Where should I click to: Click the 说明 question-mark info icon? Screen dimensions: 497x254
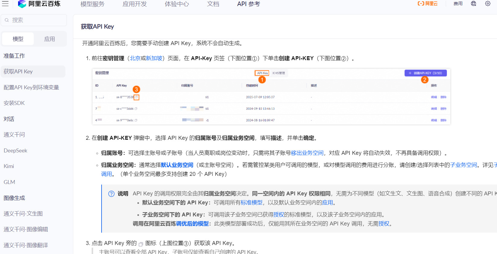pos(111,194)
